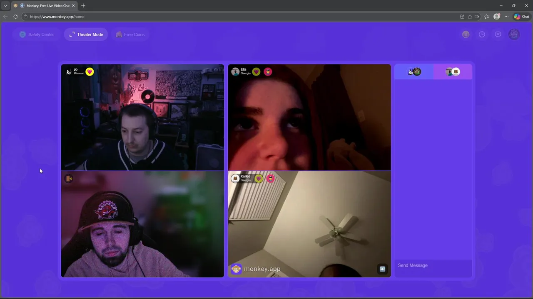533x299 pixels.
Task: Reload the page in the browser
Action: coord(15,17)
